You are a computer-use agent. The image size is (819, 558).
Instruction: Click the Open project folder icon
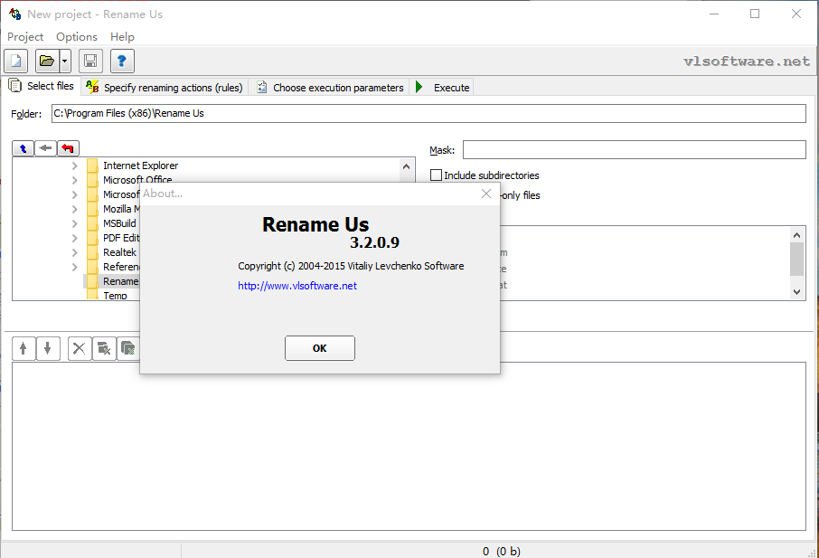coord(46,61)
